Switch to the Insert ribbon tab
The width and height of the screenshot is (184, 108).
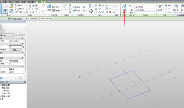[11, 2]
